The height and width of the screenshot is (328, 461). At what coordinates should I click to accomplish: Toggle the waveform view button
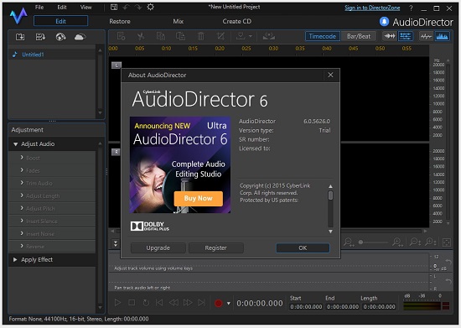426,36
